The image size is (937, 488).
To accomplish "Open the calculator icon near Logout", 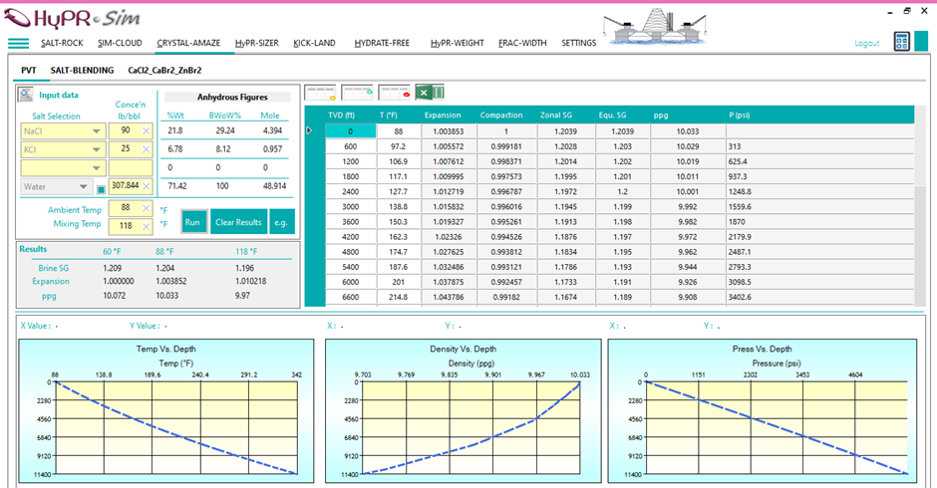I will click(x=901, y=42).
